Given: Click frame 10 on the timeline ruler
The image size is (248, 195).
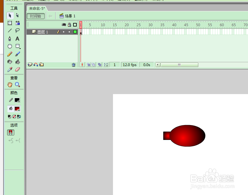Looking at the screenshot, I should (103, 25).
